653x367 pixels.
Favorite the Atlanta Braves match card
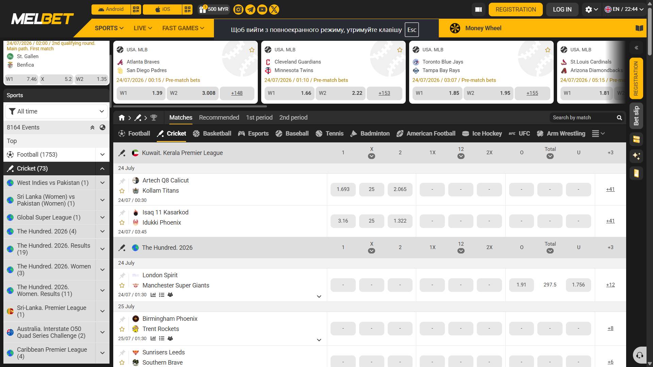252,50
